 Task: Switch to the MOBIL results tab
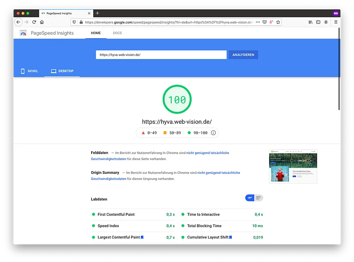click(x=29, y=71)
